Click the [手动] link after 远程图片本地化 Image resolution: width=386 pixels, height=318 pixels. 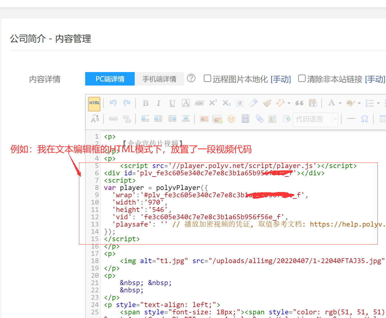(x=281, y=79)
